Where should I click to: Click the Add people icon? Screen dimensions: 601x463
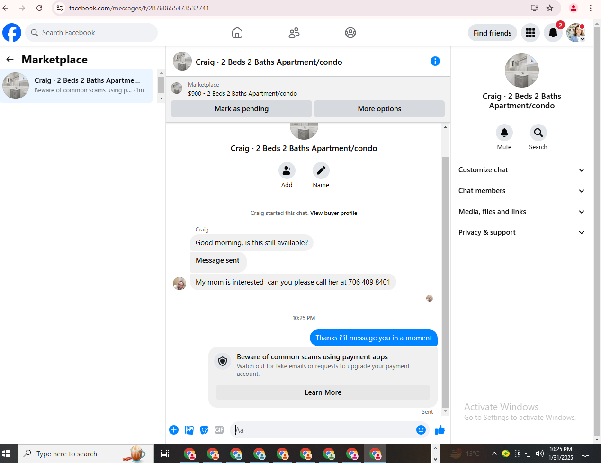[x=287, y=170]
